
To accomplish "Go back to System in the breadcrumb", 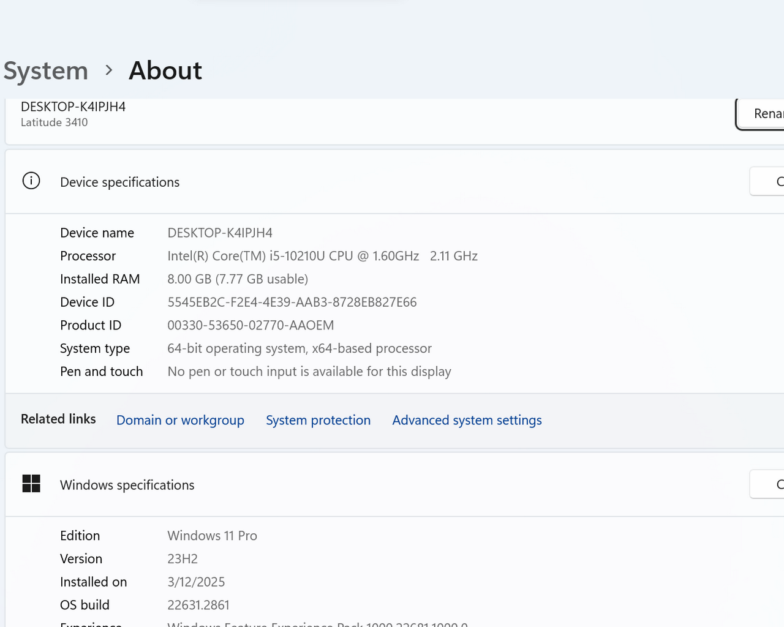I will 46,70.
